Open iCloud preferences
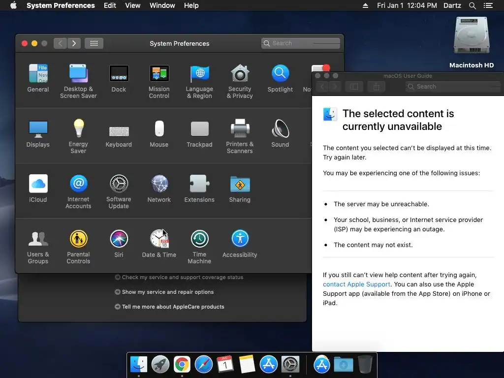Screen dimensions: 504x378 (x=38, y=189)
